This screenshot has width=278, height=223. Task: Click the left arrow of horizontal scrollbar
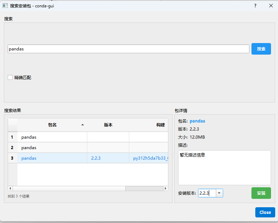(10, 188)
